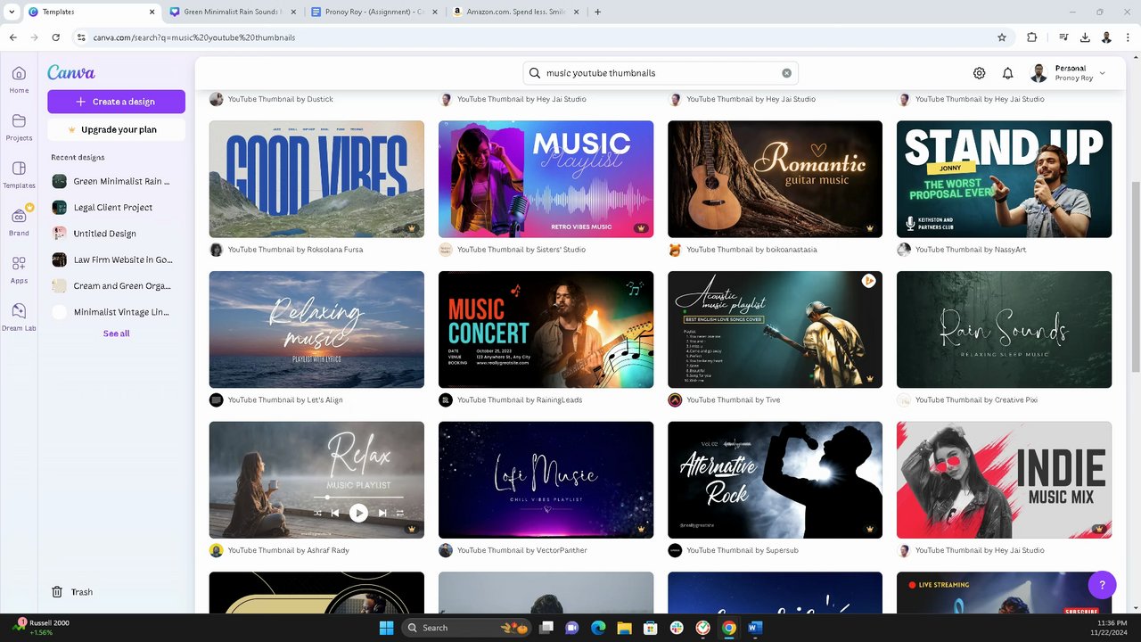The image size is (1141, 642).
Task: Open Templates in Canva sidebar
Action: [19, 175]
